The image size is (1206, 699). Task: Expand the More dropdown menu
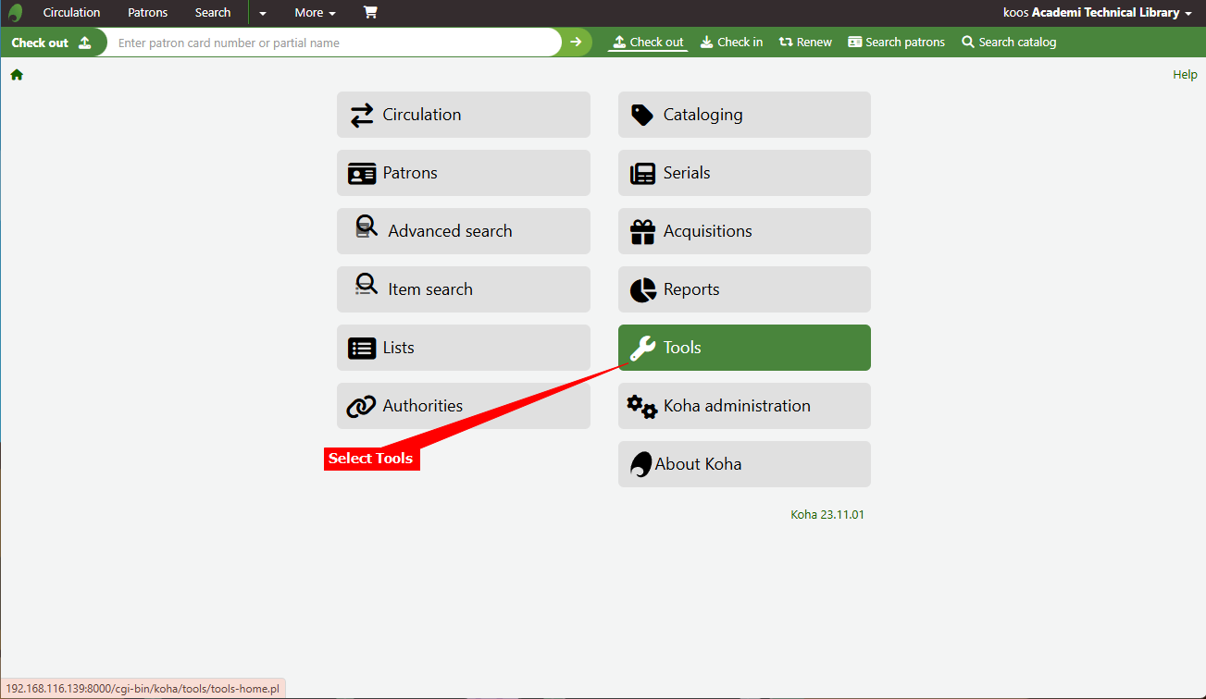point(315,13)
